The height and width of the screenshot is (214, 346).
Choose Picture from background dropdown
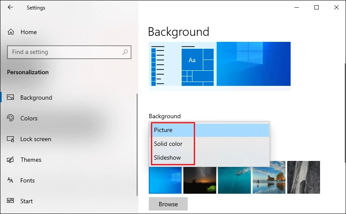click(209, 130)
